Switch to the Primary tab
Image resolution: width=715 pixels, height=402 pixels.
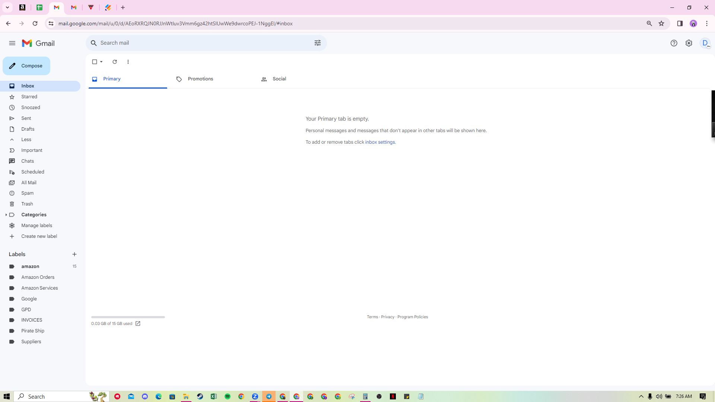[128, 79]
